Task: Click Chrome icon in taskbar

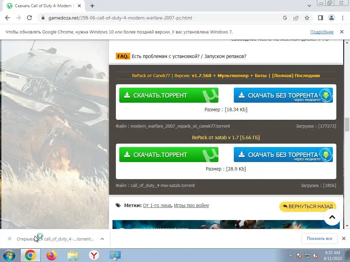Action: [30, 255]
